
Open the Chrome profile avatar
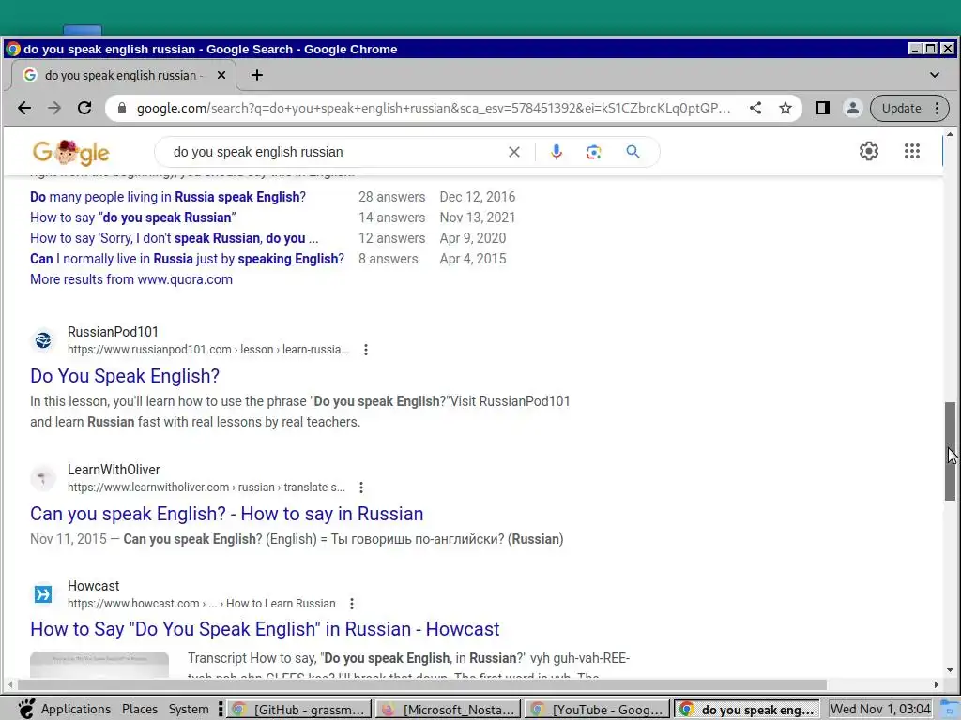pyautogui.click(x=852, y=109)
